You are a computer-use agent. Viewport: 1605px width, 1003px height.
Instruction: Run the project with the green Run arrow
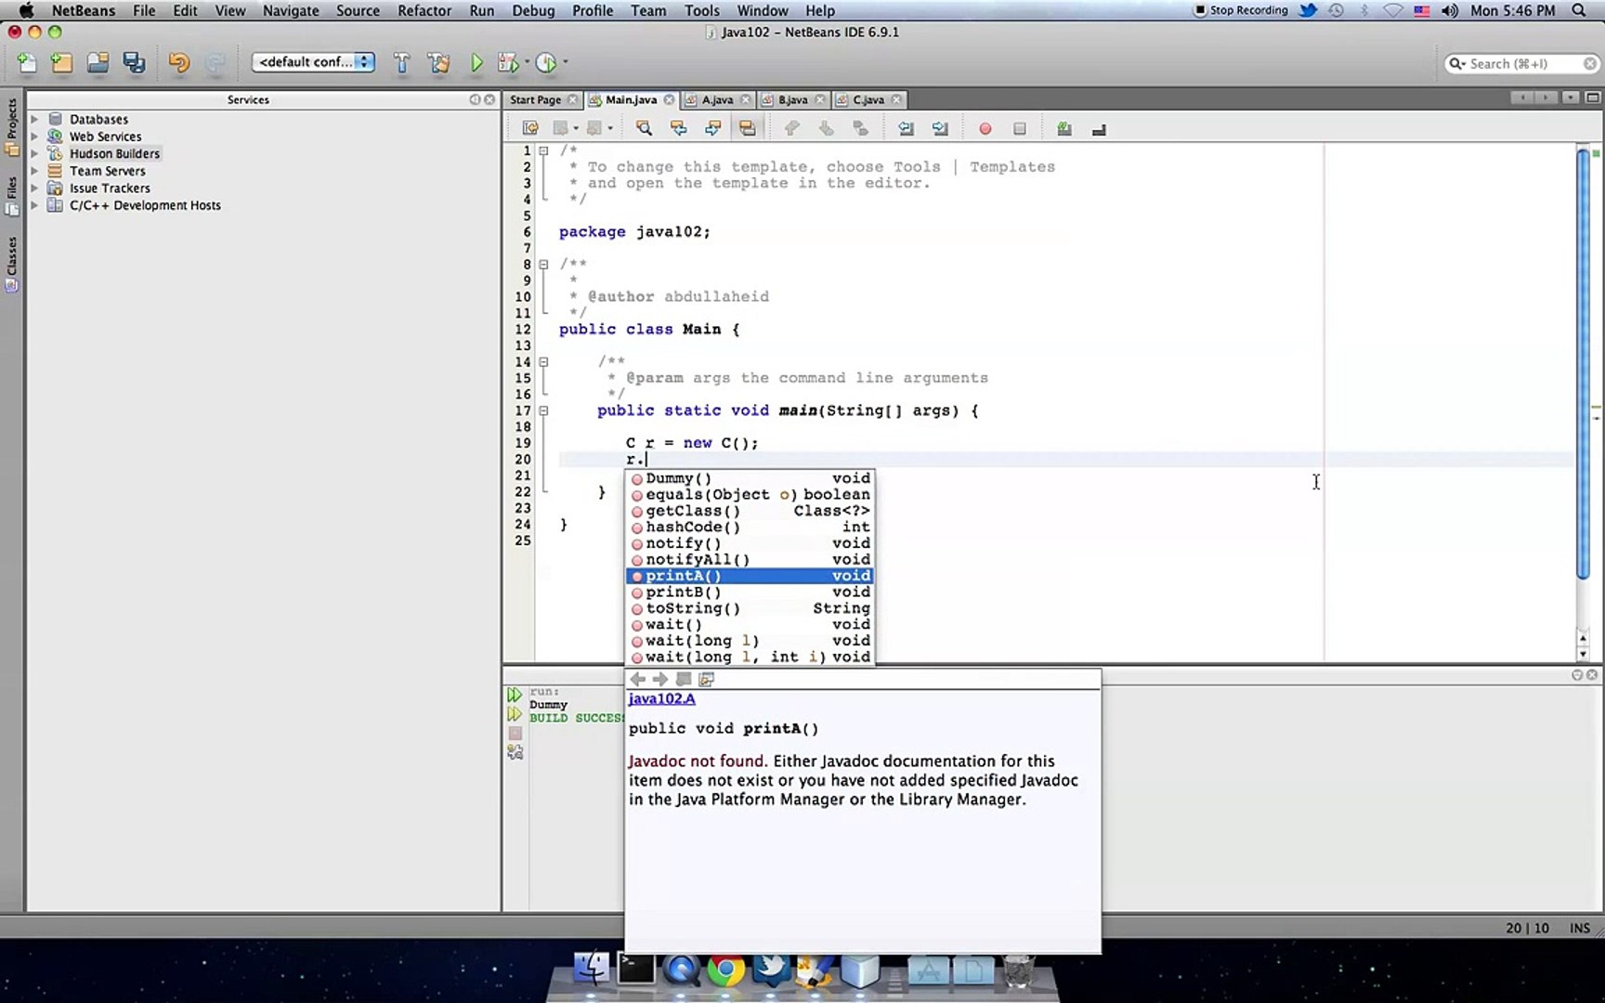click(476, 61)
